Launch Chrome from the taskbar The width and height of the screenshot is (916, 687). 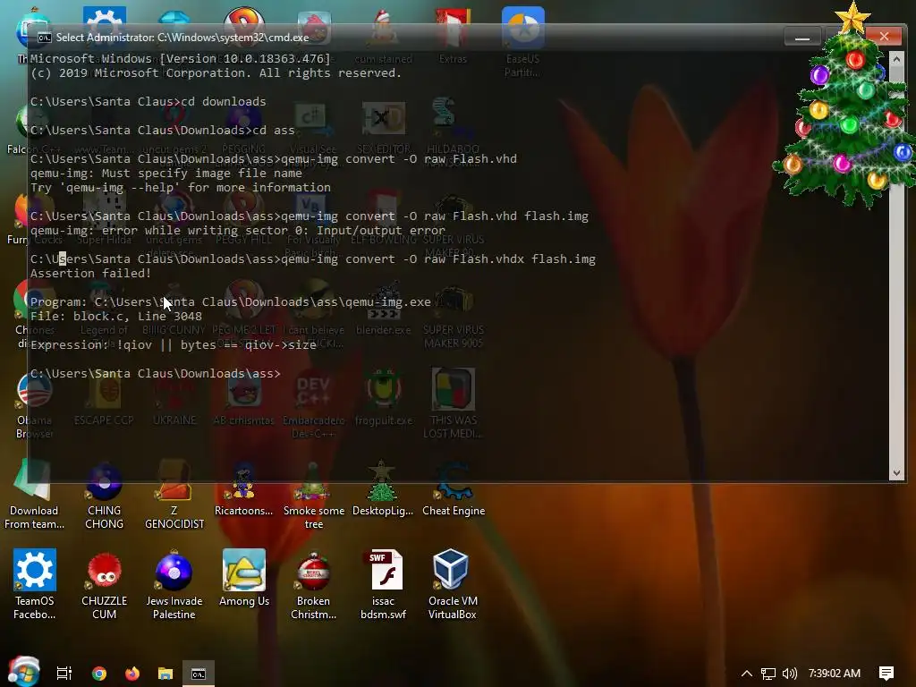point(99,673)
